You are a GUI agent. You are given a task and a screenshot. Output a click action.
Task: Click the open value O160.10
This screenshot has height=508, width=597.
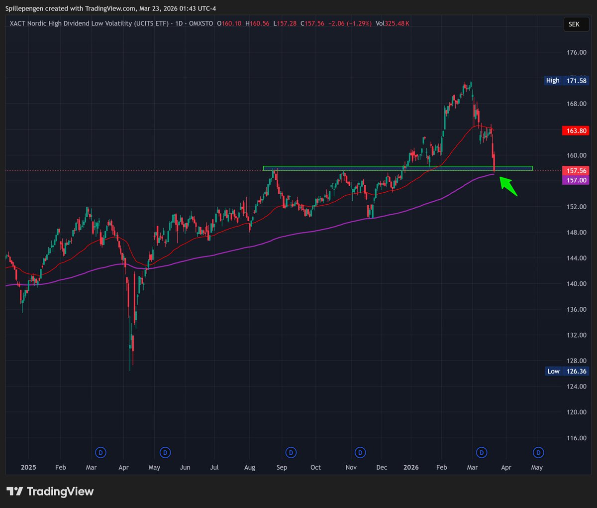(229, 23)
